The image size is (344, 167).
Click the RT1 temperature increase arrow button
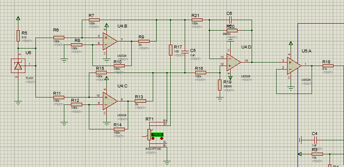(161, 139)
